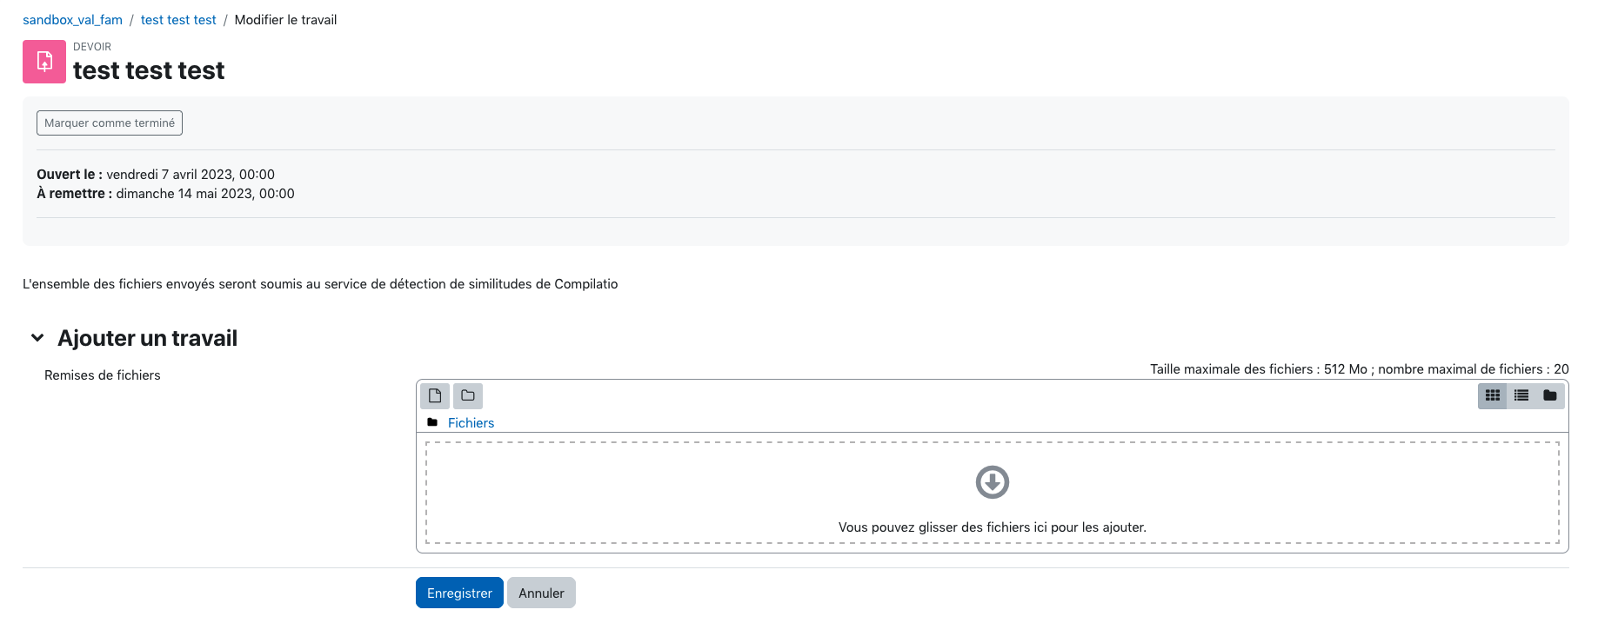Click the folder icon beside Fichiers
The width and height of the screenshot is (1598, 623).
(432, 422)
